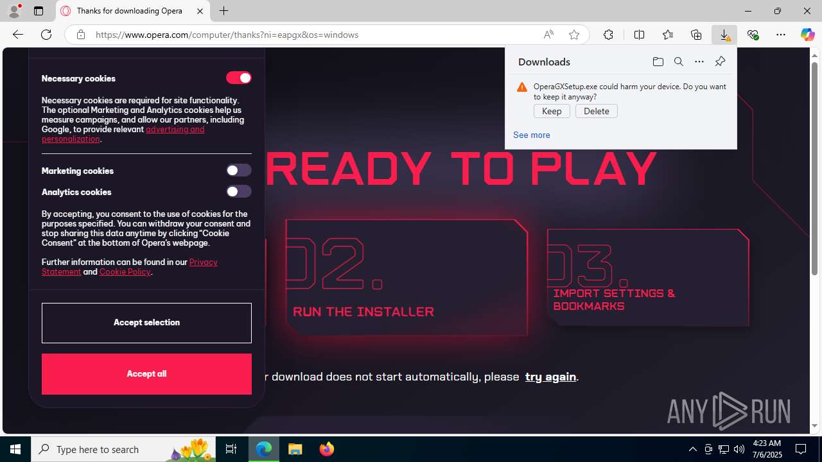The width and height of the screenshot is (822, 462).
Task: Open Extensions puzzle icon
Action: 608,35
